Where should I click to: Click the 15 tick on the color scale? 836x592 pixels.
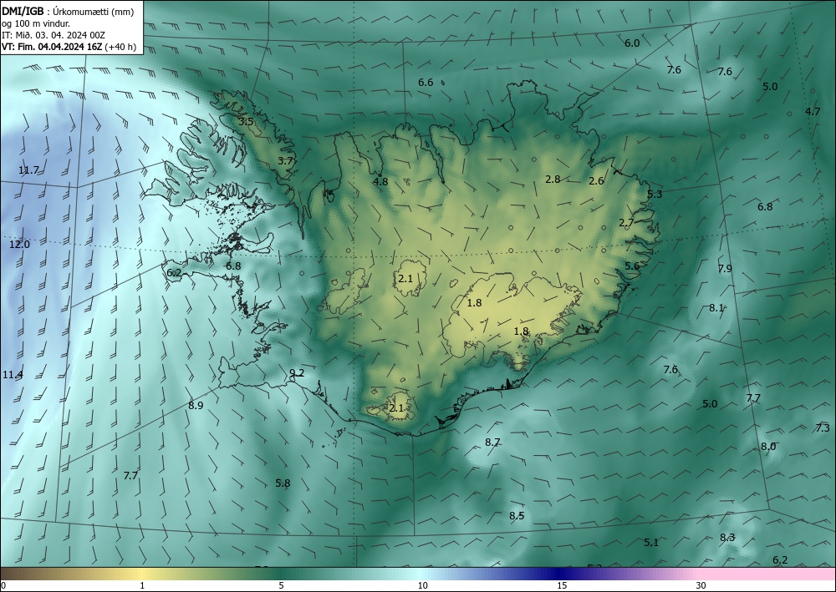(x=562, y=585)
